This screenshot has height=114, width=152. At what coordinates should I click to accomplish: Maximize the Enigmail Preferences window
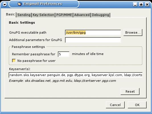coord(141,4)
